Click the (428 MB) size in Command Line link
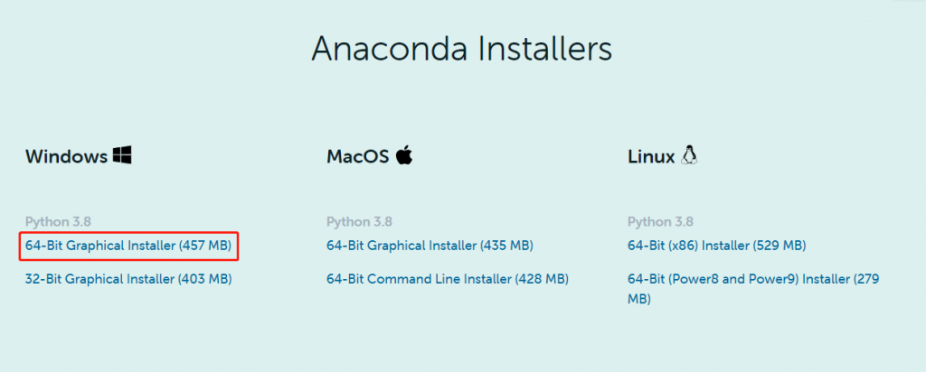 pos(542,279)
